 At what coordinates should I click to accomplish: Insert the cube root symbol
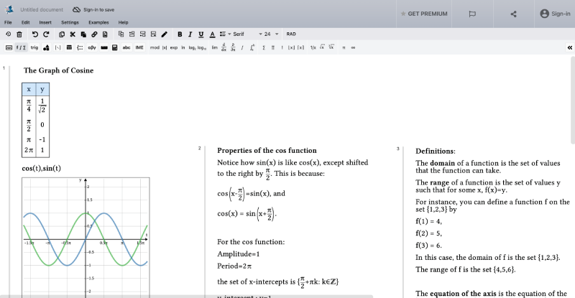tap(331, 47)
